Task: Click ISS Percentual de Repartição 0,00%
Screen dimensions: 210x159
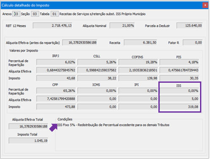Action: pyautogui.click(x=179, y=91)
